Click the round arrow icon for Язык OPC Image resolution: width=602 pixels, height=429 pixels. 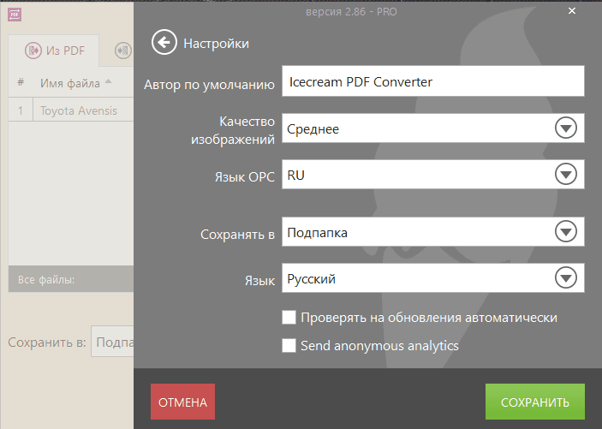click(565, 175)
